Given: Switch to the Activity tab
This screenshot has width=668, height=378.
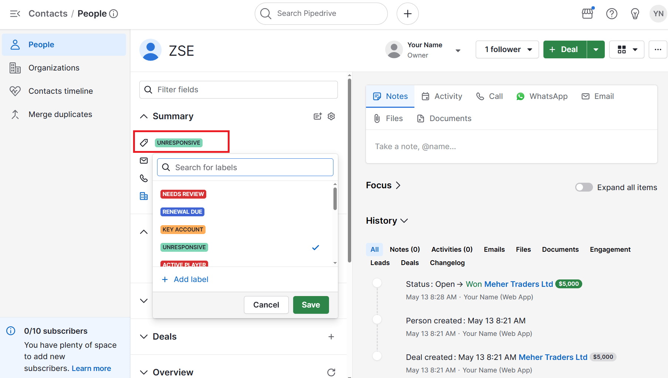Looking at the screenshot, I should point(442,96).
